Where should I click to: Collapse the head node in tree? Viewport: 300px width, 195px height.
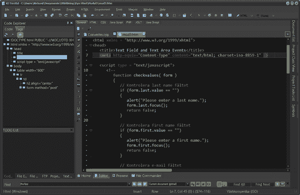click(x=8, y=49)
